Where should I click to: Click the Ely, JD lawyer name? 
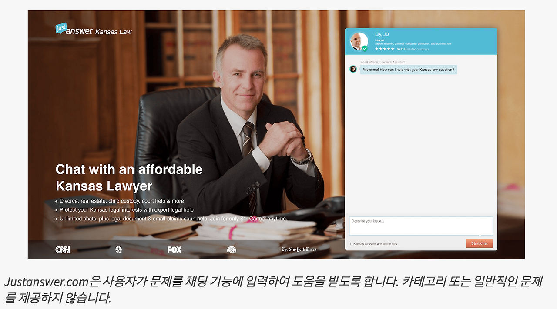point(382,34)
